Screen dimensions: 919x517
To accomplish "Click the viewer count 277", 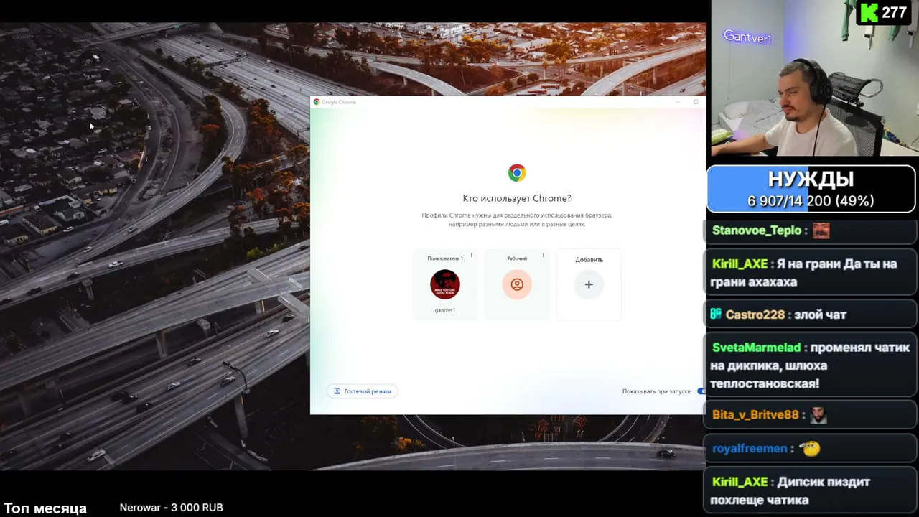I will tap(894, 13).
